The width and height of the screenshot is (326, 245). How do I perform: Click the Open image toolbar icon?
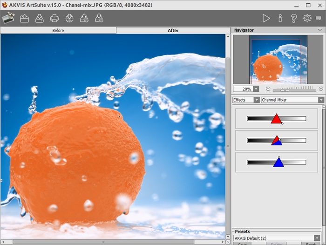pyautogui.click(x=25, y=18)
